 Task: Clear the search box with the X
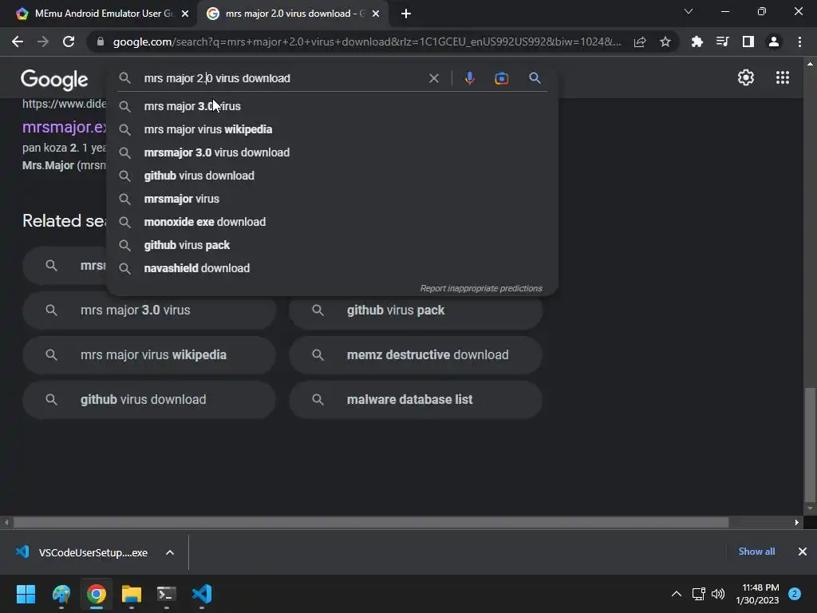tap(433, 78)
